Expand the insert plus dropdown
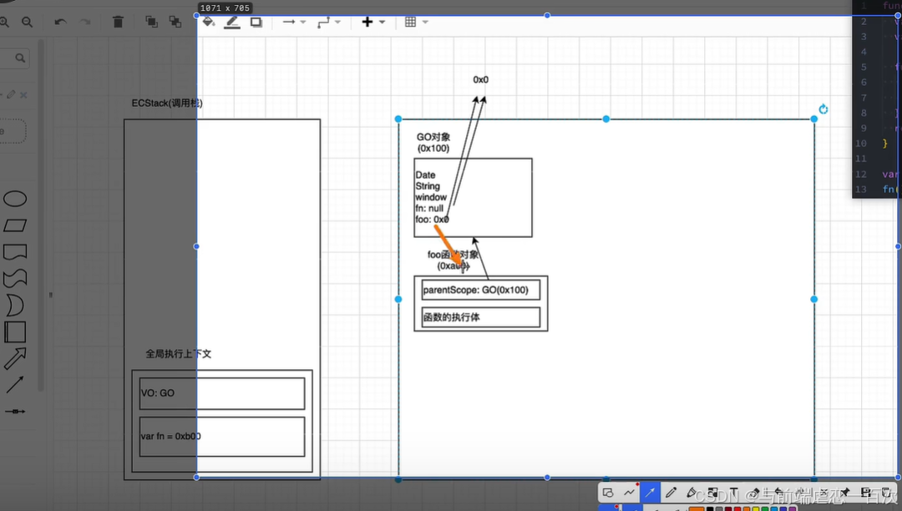 coord(382,22)
